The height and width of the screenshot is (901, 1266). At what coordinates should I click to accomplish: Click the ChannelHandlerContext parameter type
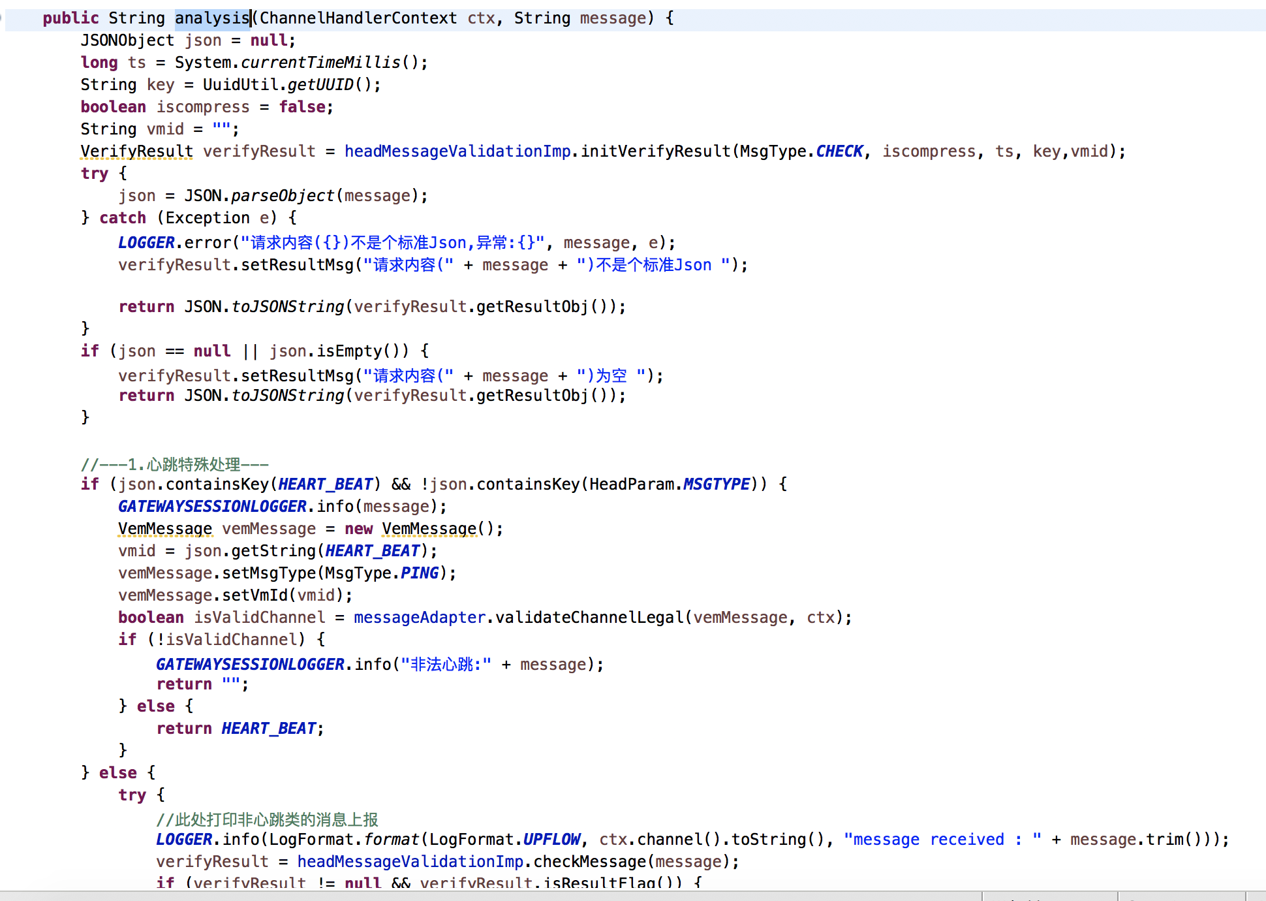click(358, 18)
